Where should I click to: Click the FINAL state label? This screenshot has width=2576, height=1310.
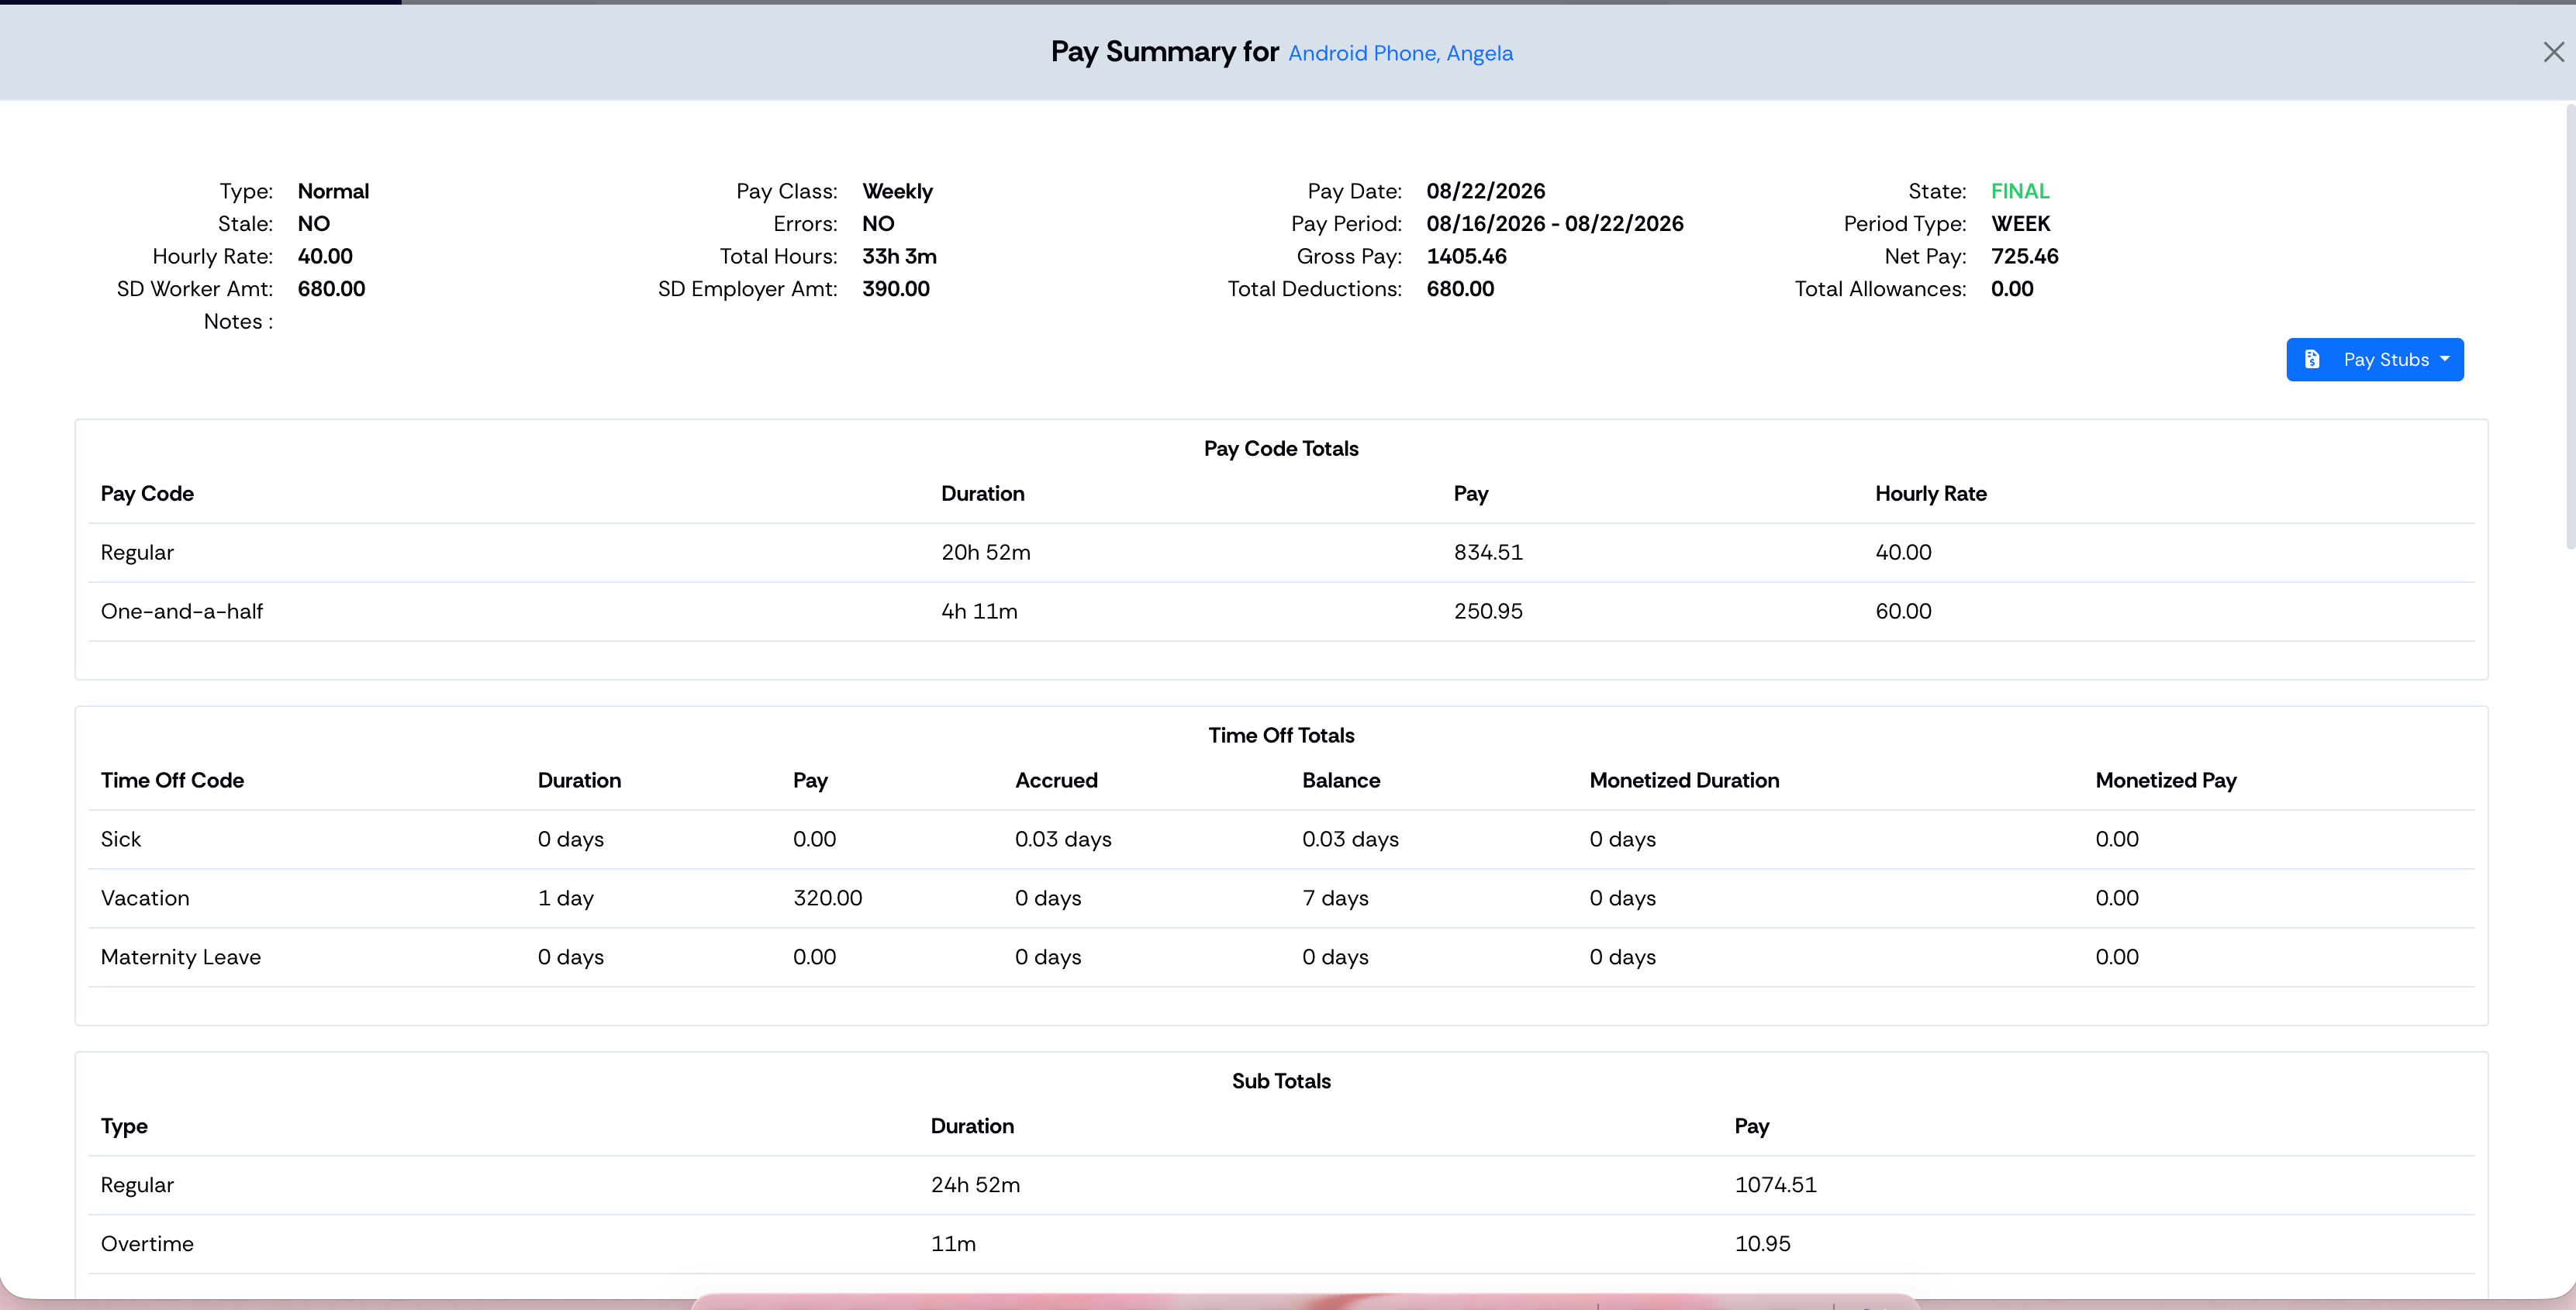click(x=2019, y=191)
